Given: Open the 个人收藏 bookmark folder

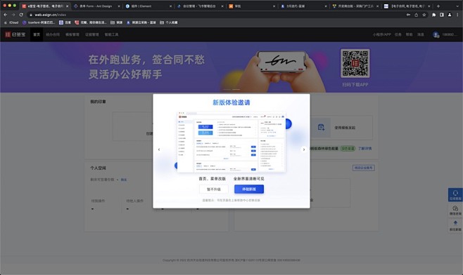Looking at the screenshot, I should click(169, 22).
